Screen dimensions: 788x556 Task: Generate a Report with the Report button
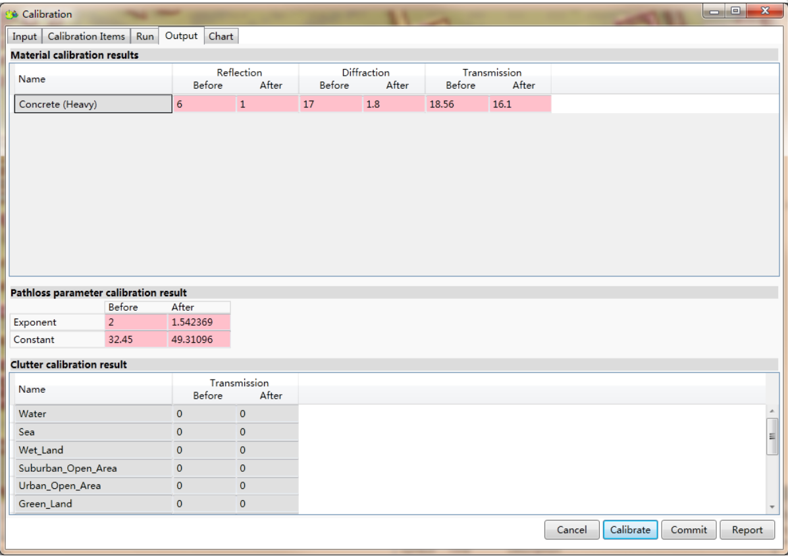[x=747, y=530]
